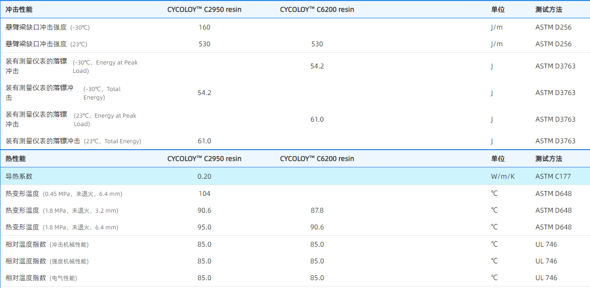Select the 悬臂梁缺口冲击强度 (-30℃) row label

pyautogui.click(x=48, y=28)
